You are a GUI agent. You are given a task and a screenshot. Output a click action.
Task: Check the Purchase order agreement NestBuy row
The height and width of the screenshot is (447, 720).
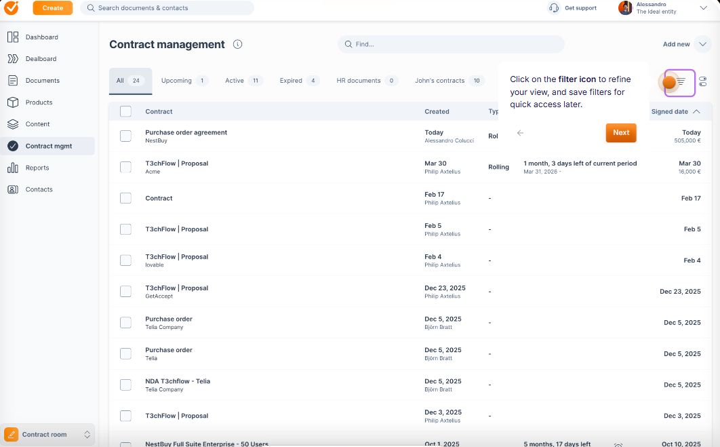coord(125,136)
